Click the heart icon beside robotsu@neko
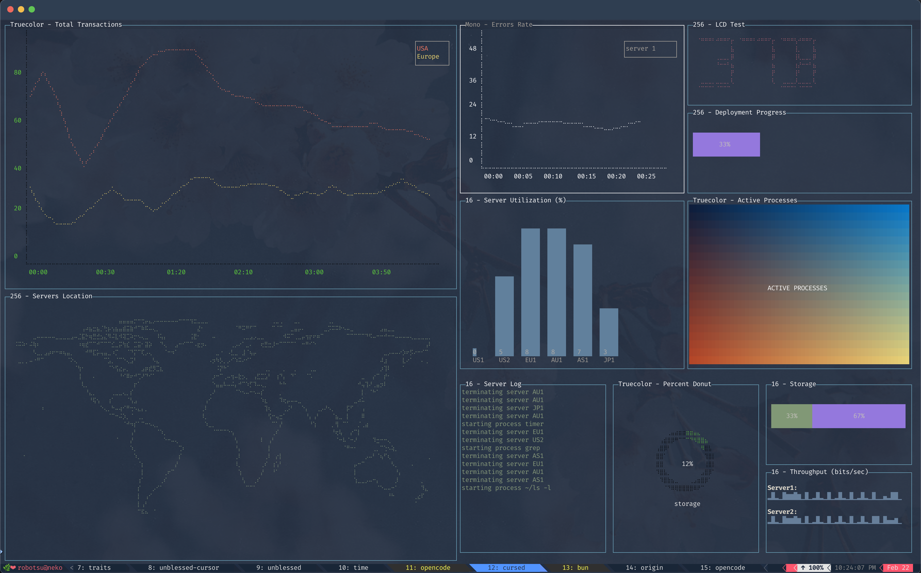 pos(13,567)
